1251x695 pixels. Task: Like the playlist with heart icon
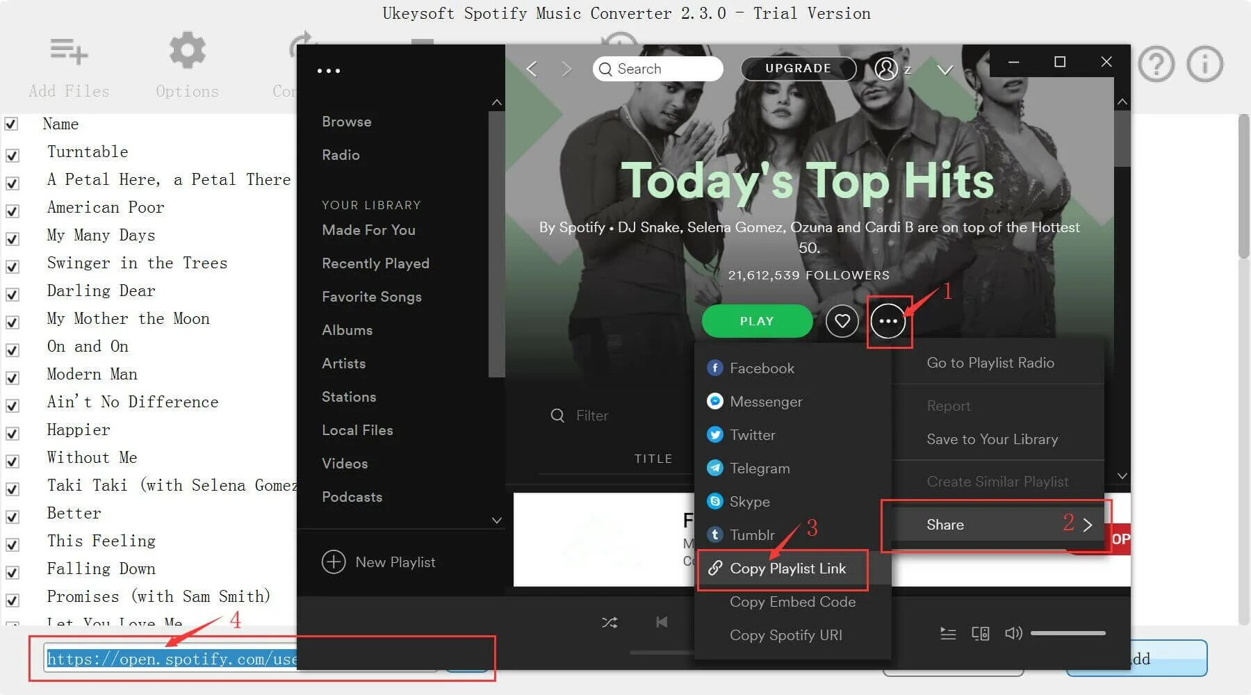coord(842,321)
